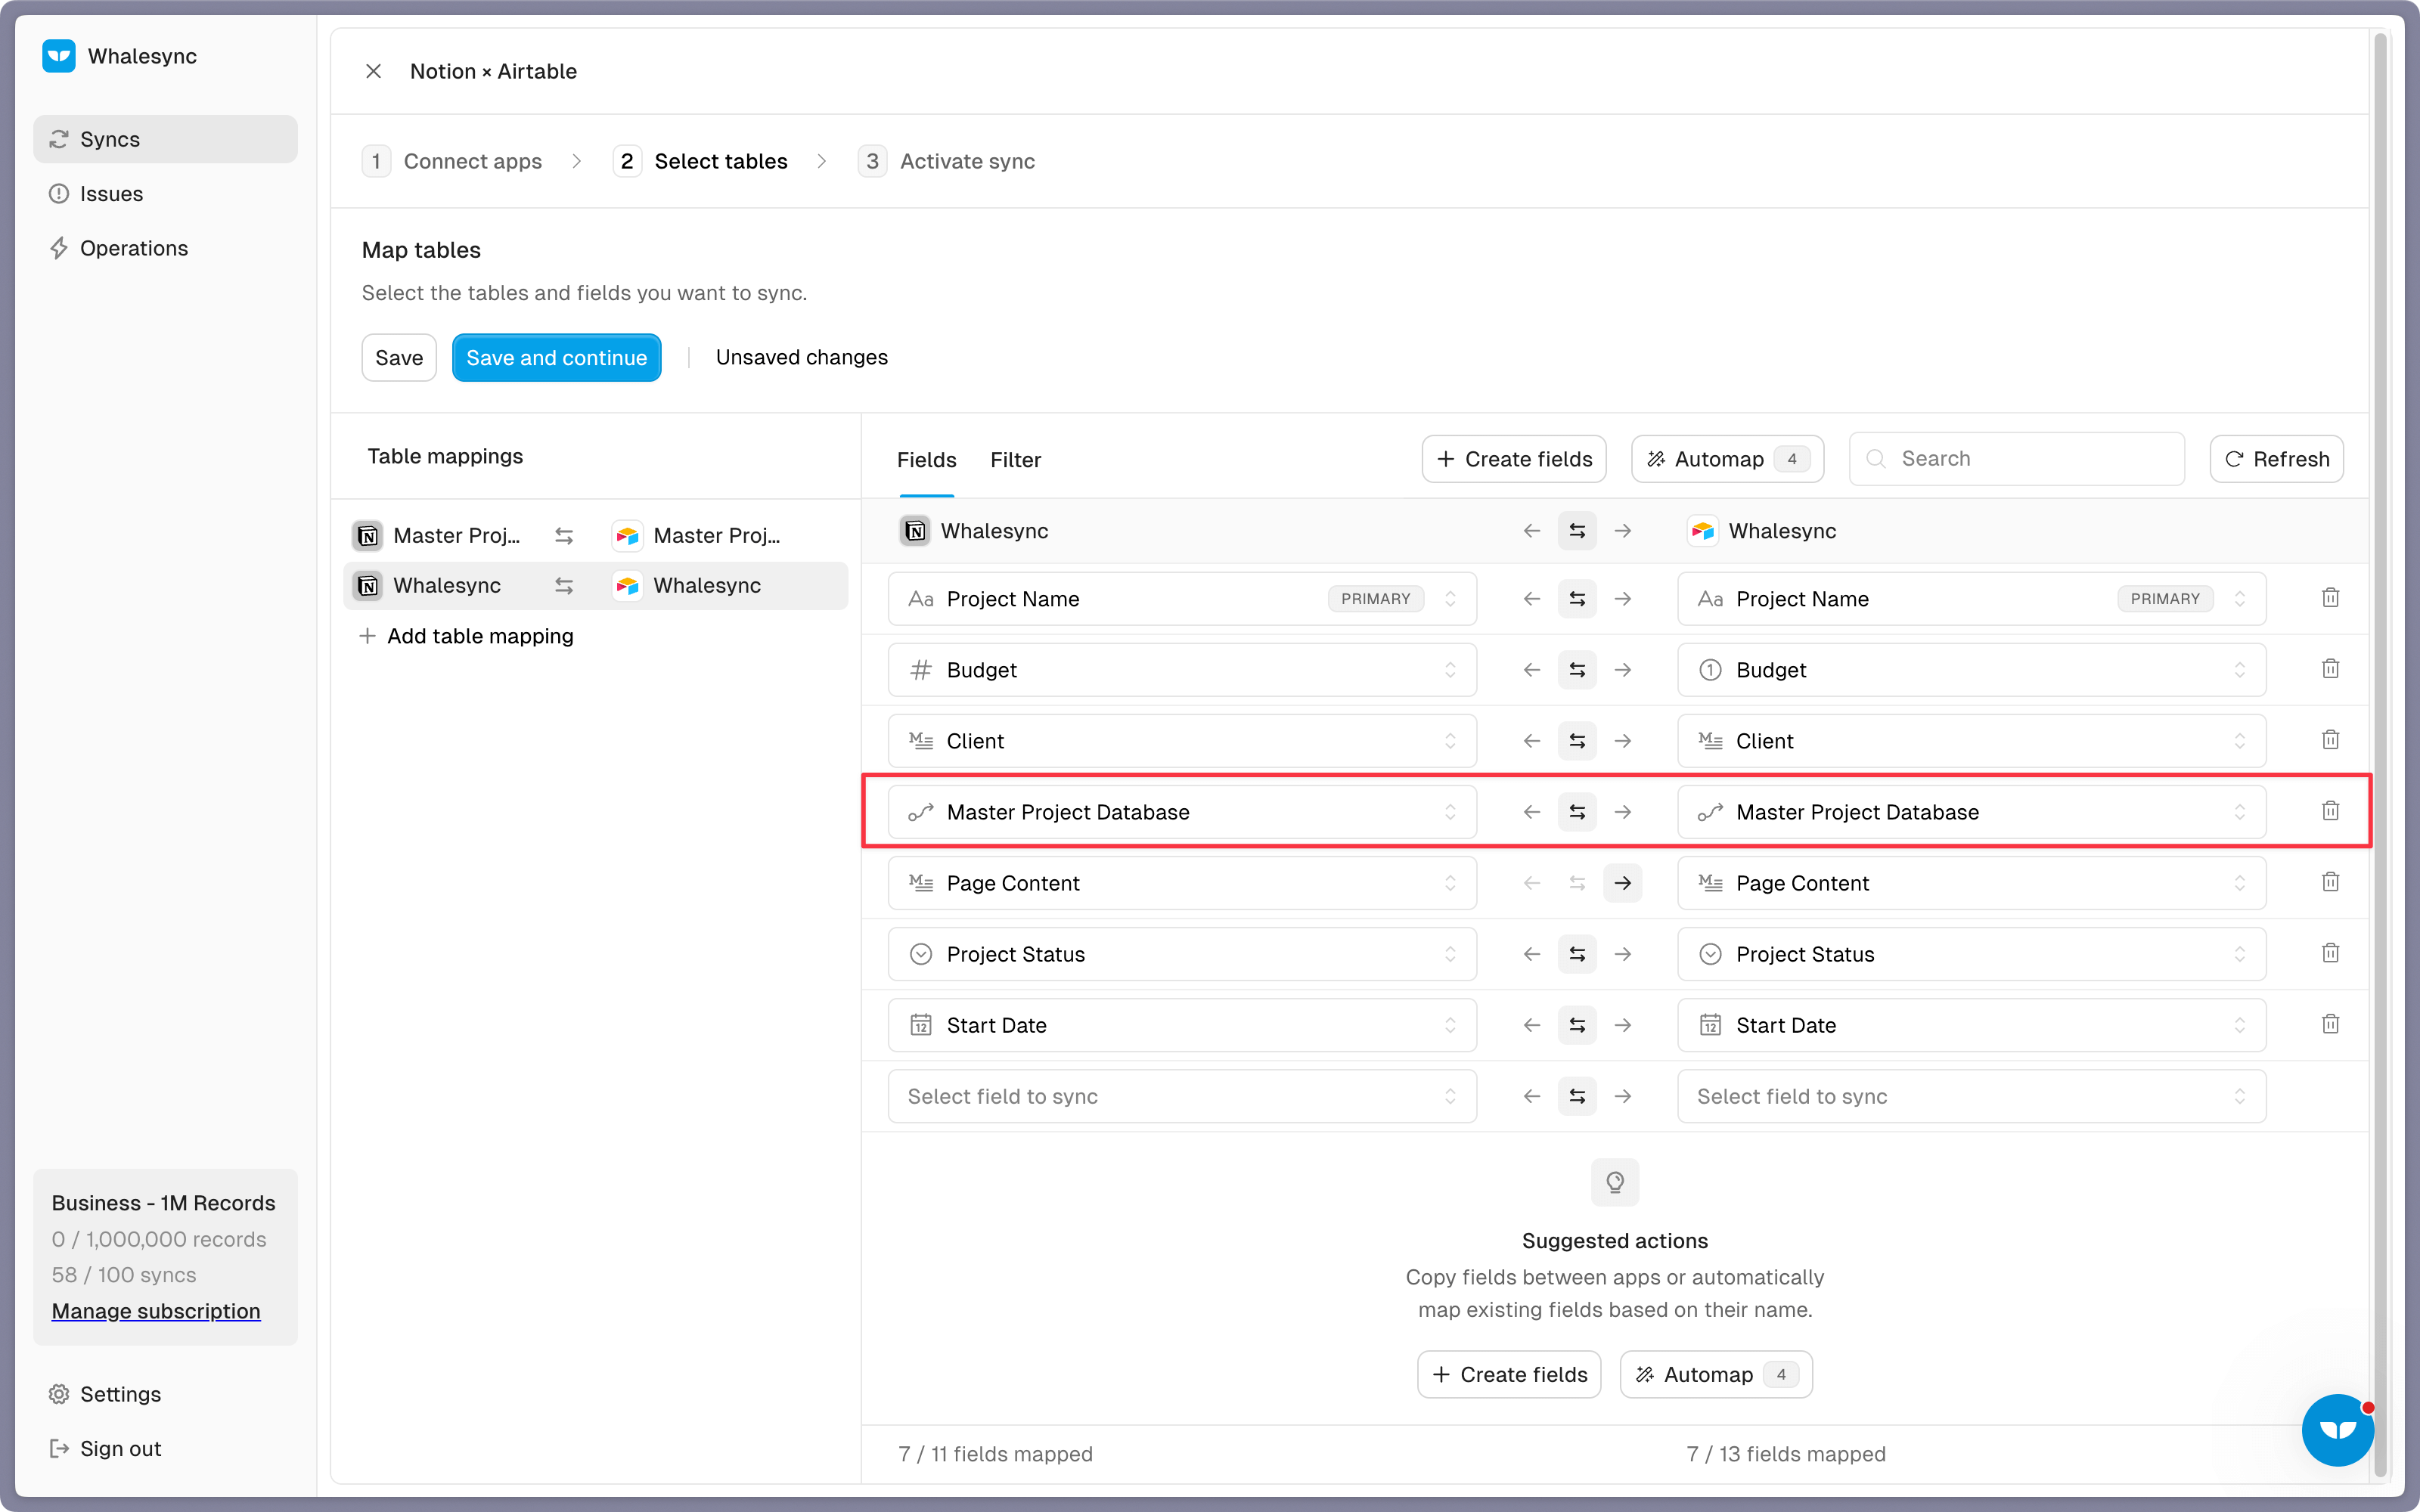Open the Notion Project Name field dropdown

[1182, 599]
